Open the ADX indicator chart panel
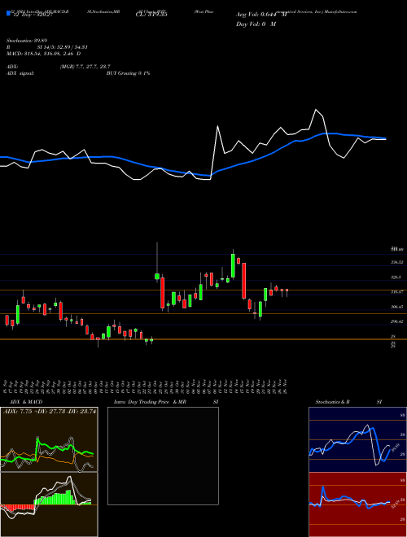Image resolution: width=407 pixels, height=537 pixels. (49, 439)
